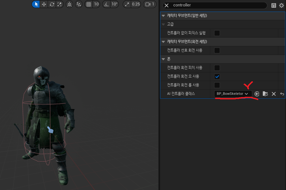Open the property matrix table view icon
The height and width of the screenshot is (190, 286).
[273, 5]
